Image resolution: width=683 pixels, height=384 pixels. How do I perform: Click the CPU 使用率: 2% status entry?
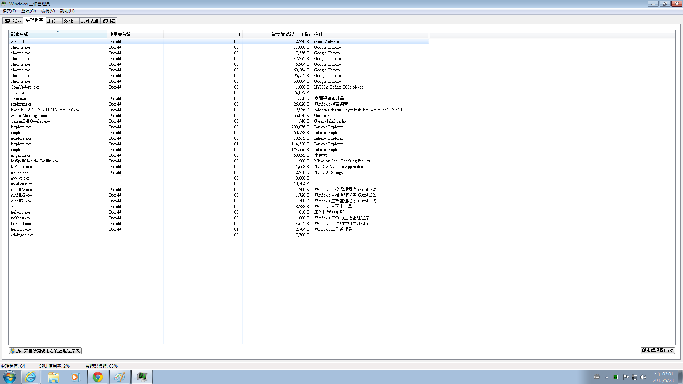54,366
